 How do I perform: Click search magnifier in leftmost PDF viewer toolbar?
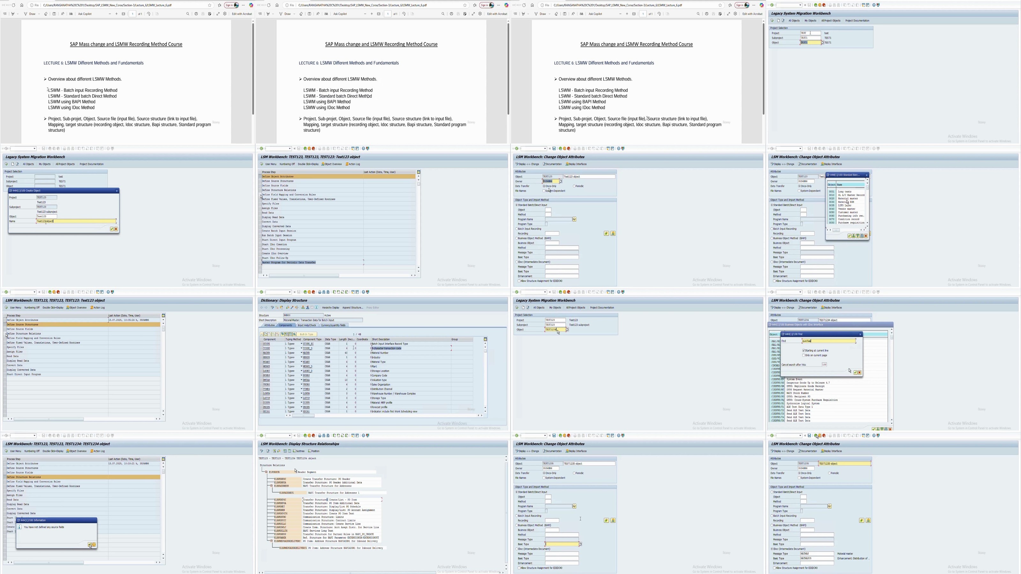(188, 14)
